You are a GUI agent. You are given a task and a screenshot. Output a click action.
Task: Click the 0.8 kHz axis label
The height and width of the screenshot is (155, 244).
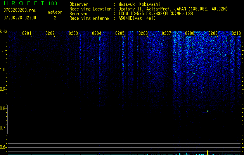click(x=3, y=108)
